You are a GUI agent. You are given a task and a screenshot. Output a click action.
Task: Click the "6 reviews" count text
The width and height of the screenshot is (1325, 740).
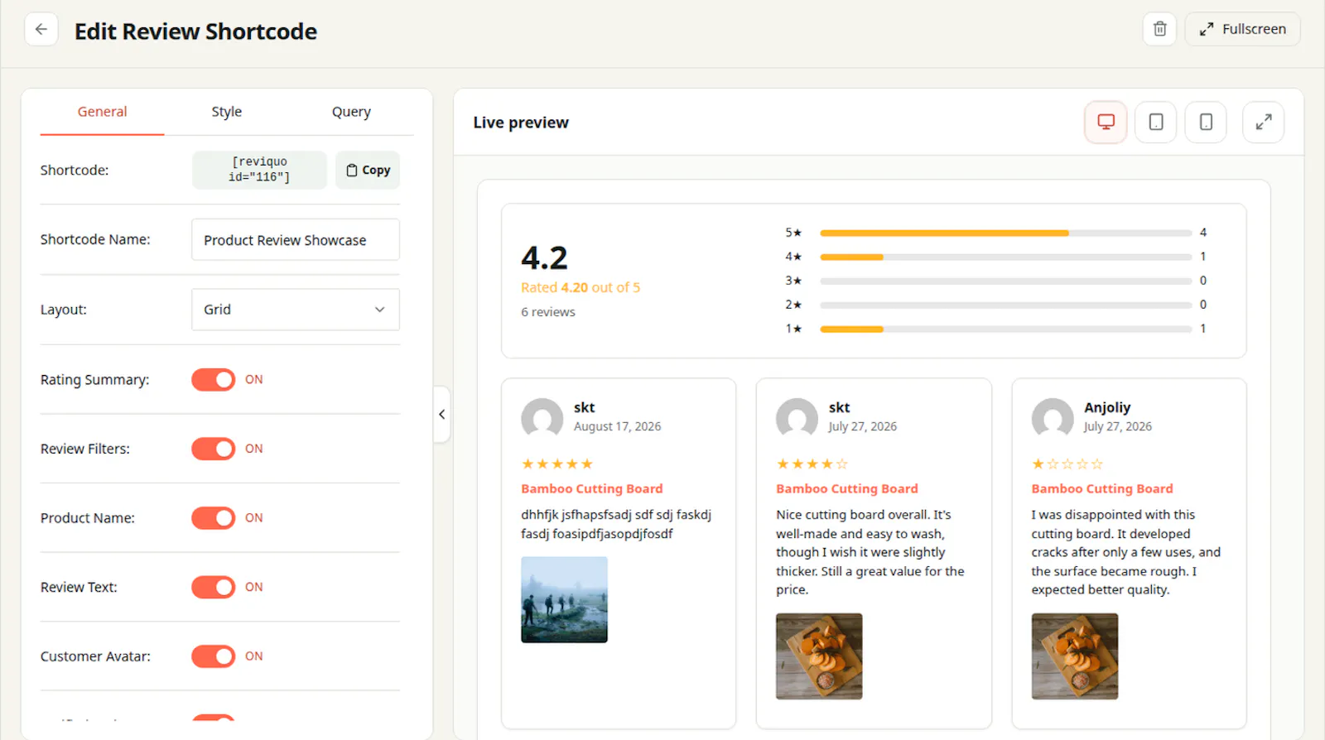coord(548,312)
